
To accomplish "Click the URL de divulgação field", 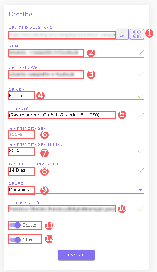I will click(x=62, y=35).
